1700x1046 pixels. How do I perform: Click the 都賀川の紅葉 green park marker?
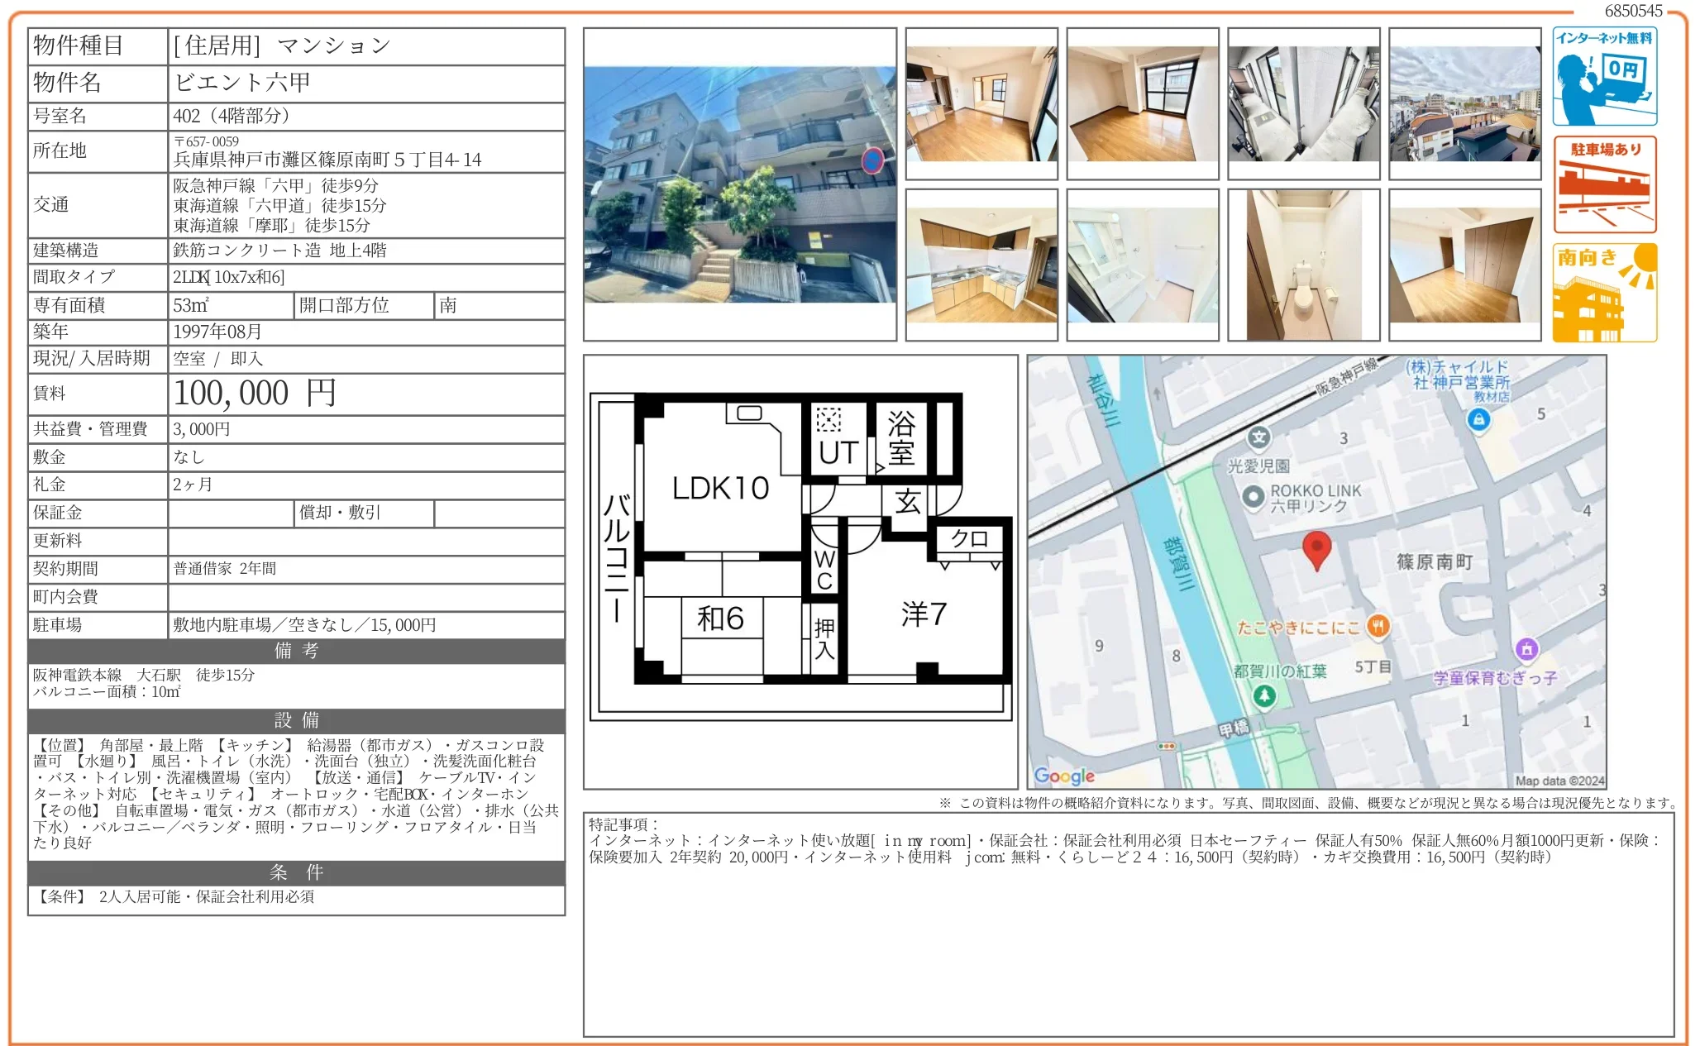[x=1263, y=695]
